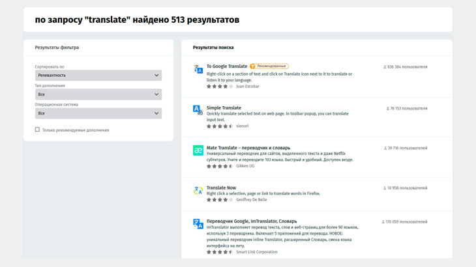Click the 10 958 пользователей count

pyautogui.click(x=407, y=188)
